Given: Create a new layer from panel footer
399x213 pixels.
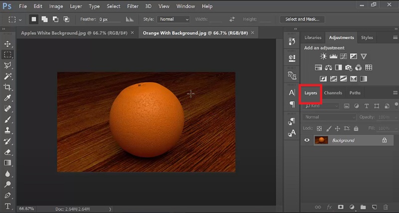Looking at the screenshot, I should coord(375,207).
